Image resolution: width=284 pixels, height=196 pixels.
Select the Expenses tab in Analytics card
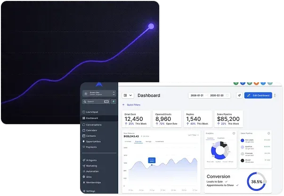221,138
